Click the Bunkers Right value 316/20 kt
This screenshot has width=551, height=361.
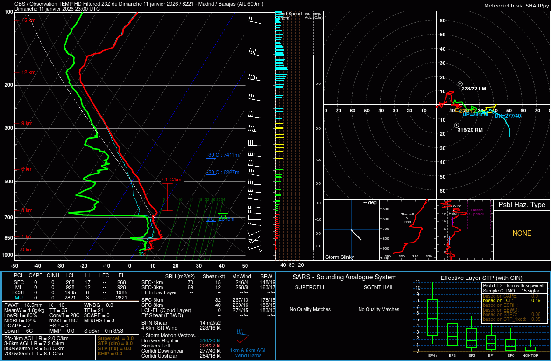(x=210, y=341)
